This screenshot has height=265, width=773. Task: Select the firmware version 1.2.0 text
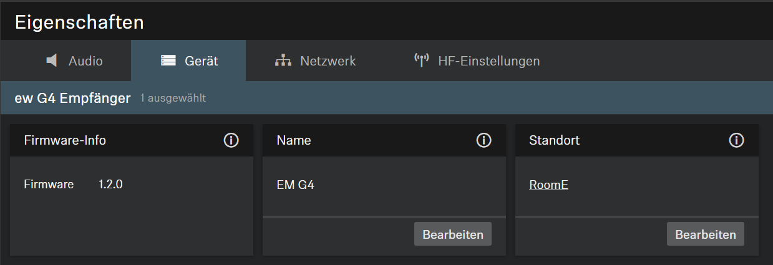(x=110, y=185)
